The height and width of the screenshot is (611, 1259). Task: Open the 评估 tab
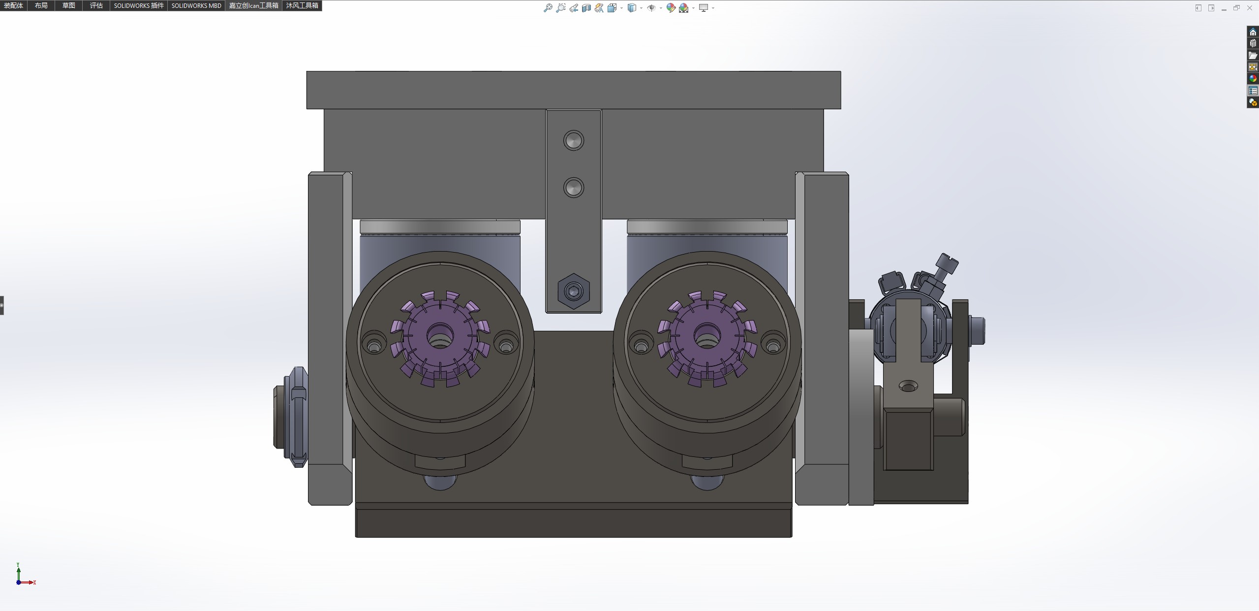point(96,5)
